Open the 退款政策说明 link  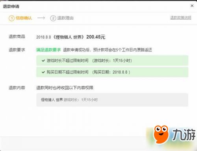click(x=180, y=18)
